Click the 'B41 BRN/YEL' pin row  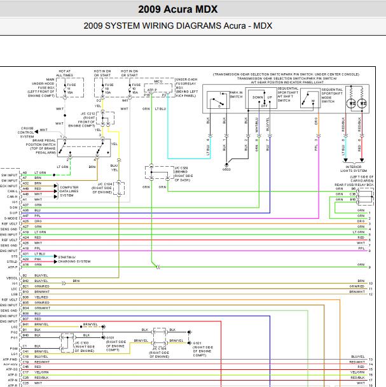pos(36,325)
